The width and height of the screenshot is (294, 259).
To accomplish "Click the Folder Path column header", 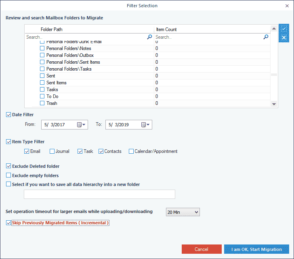I will [x=52, y=29].
